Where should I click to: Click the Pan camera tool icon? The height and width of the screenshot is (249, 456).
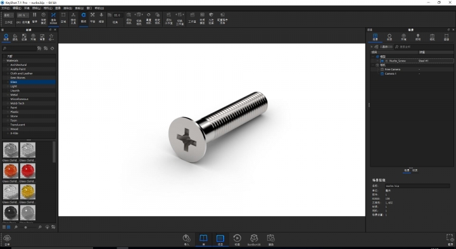tap(92, 18)
